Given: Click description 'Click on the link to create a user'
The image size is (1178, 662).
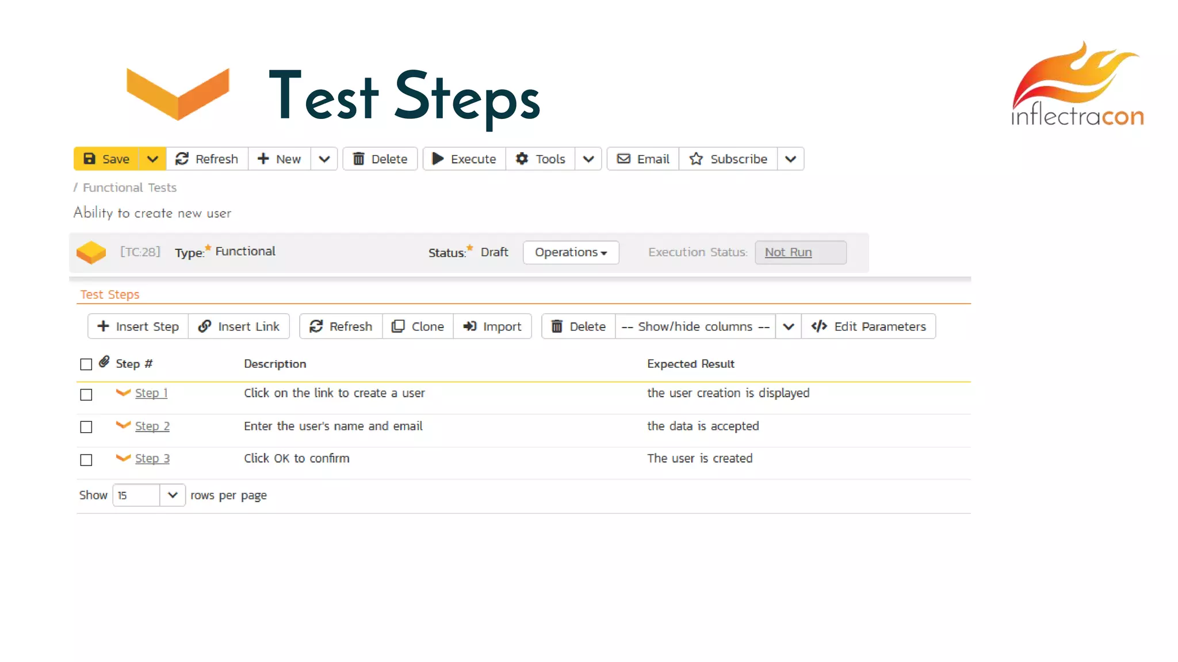Looking at the screenshot, I should click(334, 393).
